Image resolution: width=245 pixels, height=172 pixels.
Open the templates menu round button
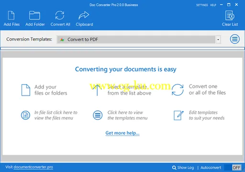click(234, 39)
